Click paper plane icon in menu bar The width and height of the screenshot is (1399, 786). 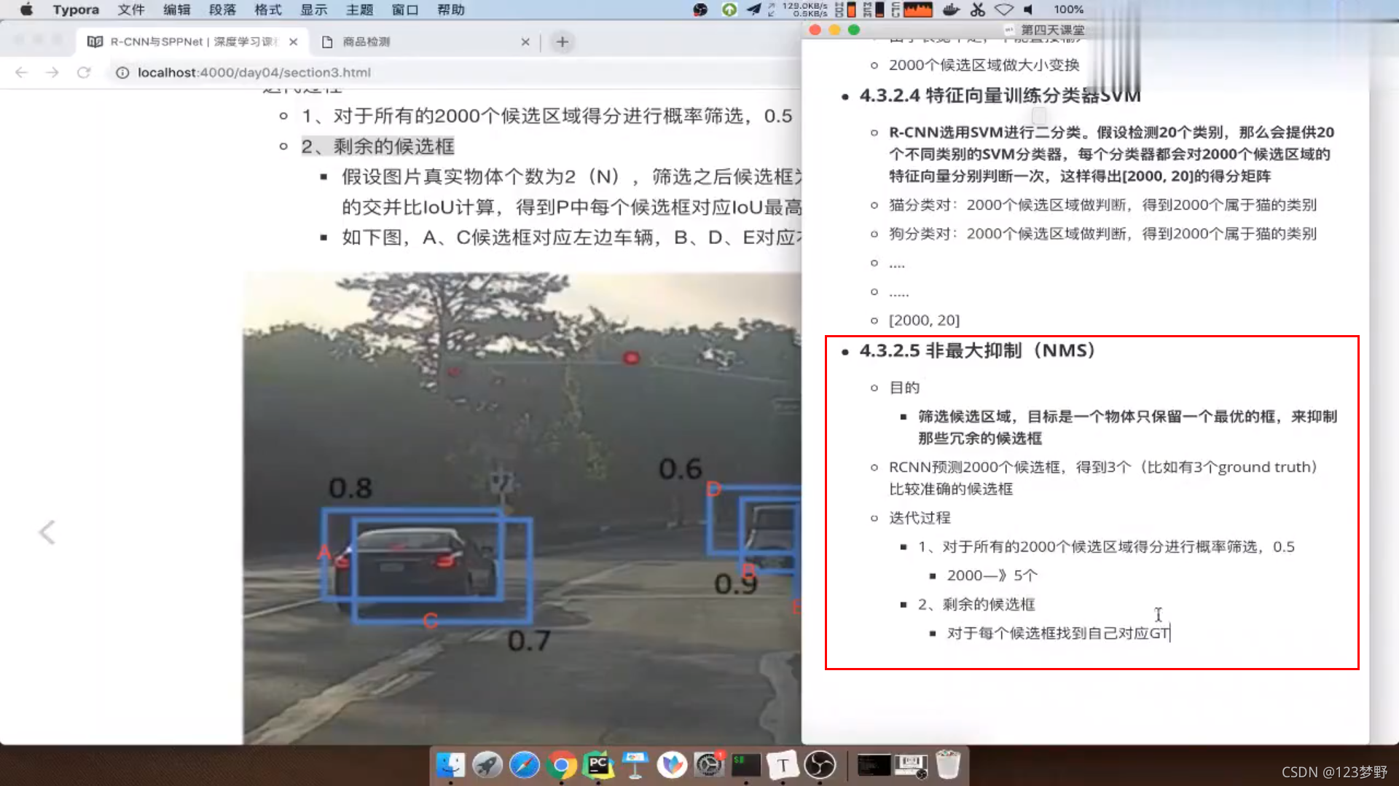pyautogui.click(x=754, y=9)
